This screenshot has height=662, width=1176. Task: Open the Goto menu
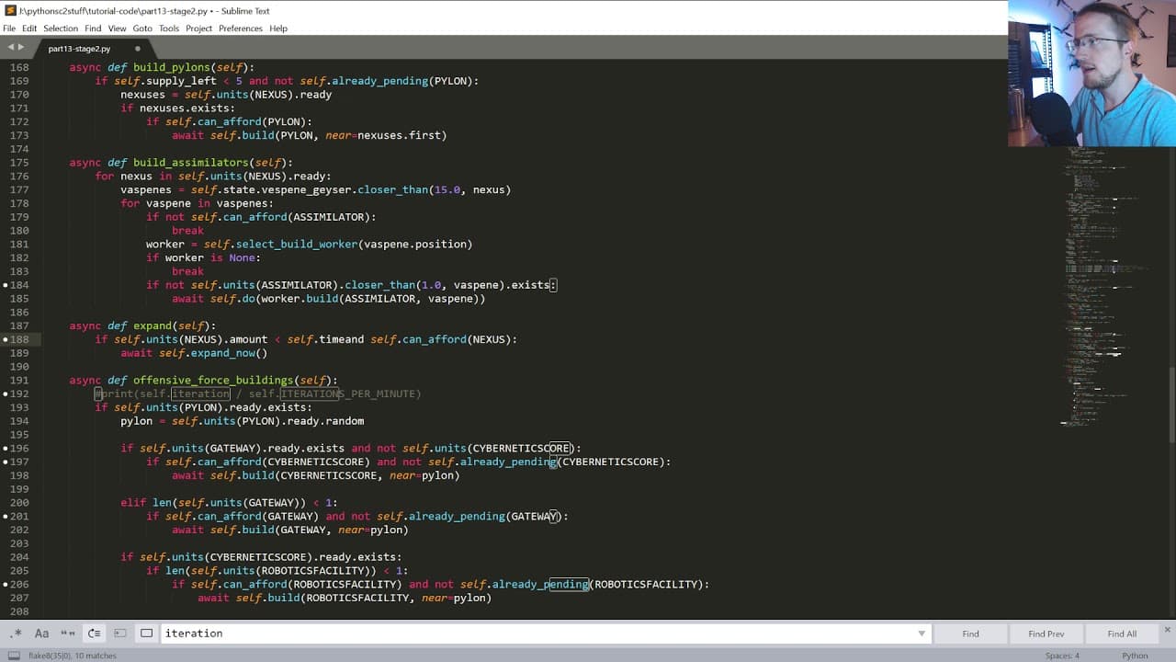[142, 29]
